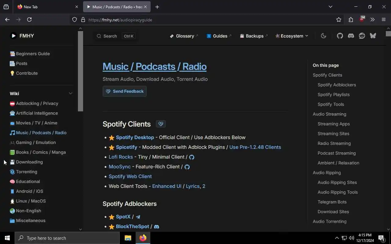Open Beginners Guide in the sidebar

pos(30,54)
